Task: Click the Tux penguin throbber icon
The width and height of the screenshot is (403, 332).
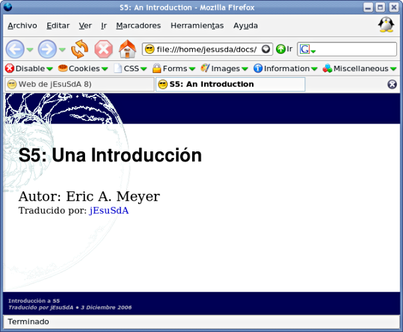Action: click(386, 25)
